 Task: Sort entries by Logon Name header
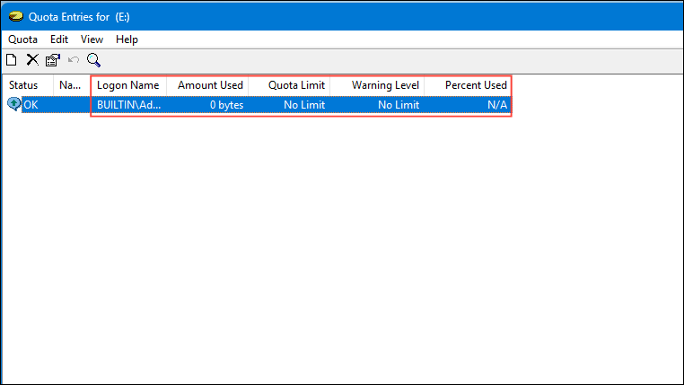(127, 85)
